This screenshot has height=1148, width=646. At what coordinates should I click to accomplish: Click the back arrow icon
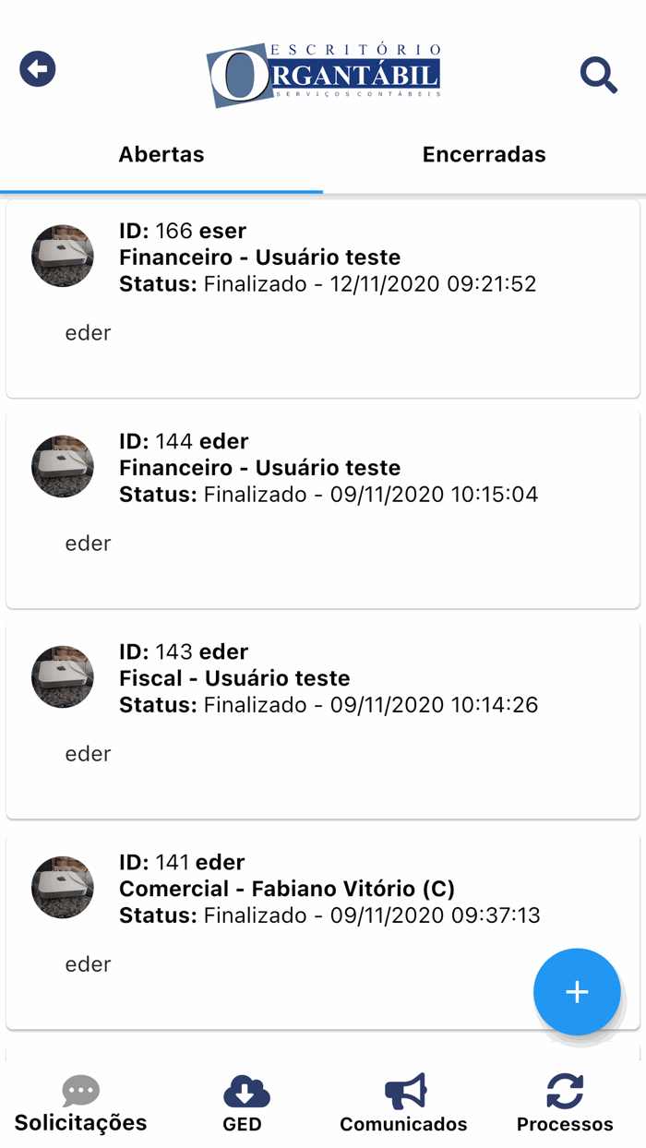37,68
